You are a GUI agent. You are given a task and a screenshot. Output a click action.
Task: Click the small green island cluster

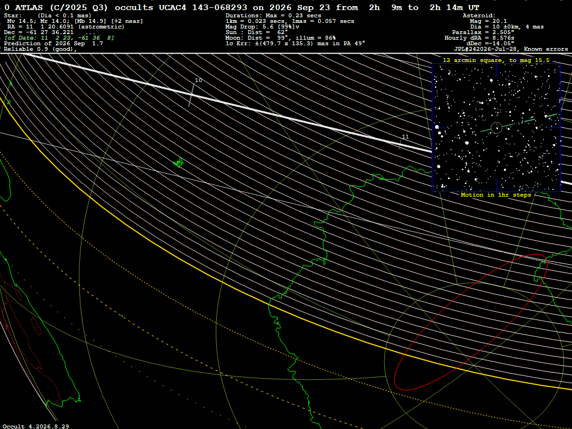[x=178, y=163]
